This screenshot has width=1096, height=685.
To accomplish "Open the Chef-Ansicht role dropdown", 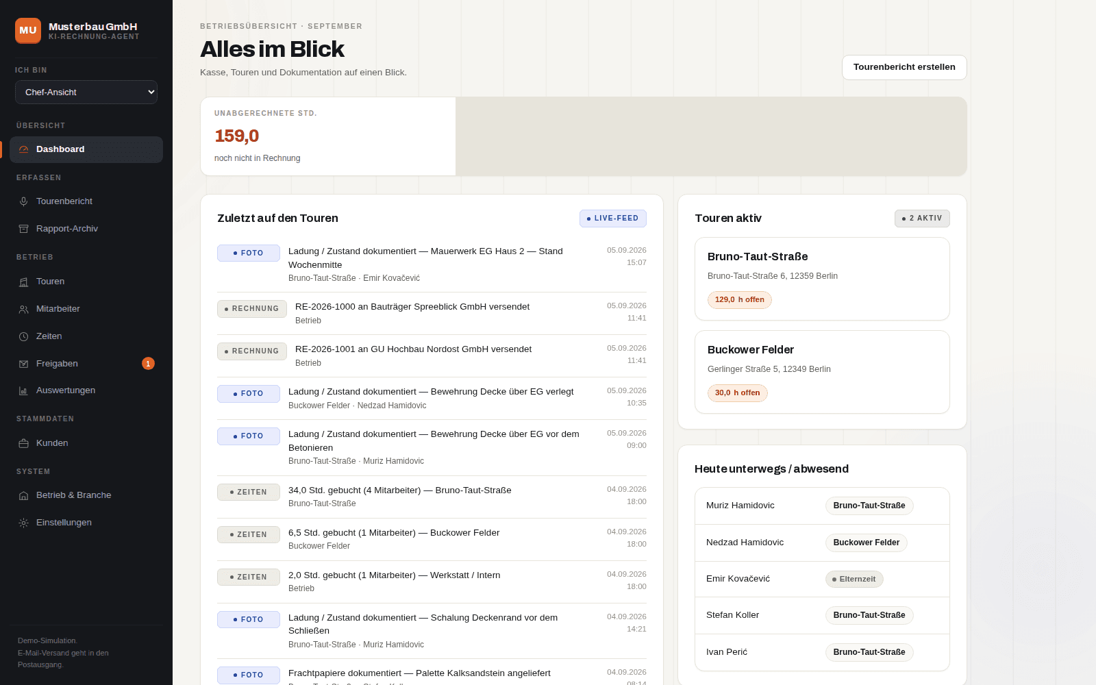I will pos(86,92).
